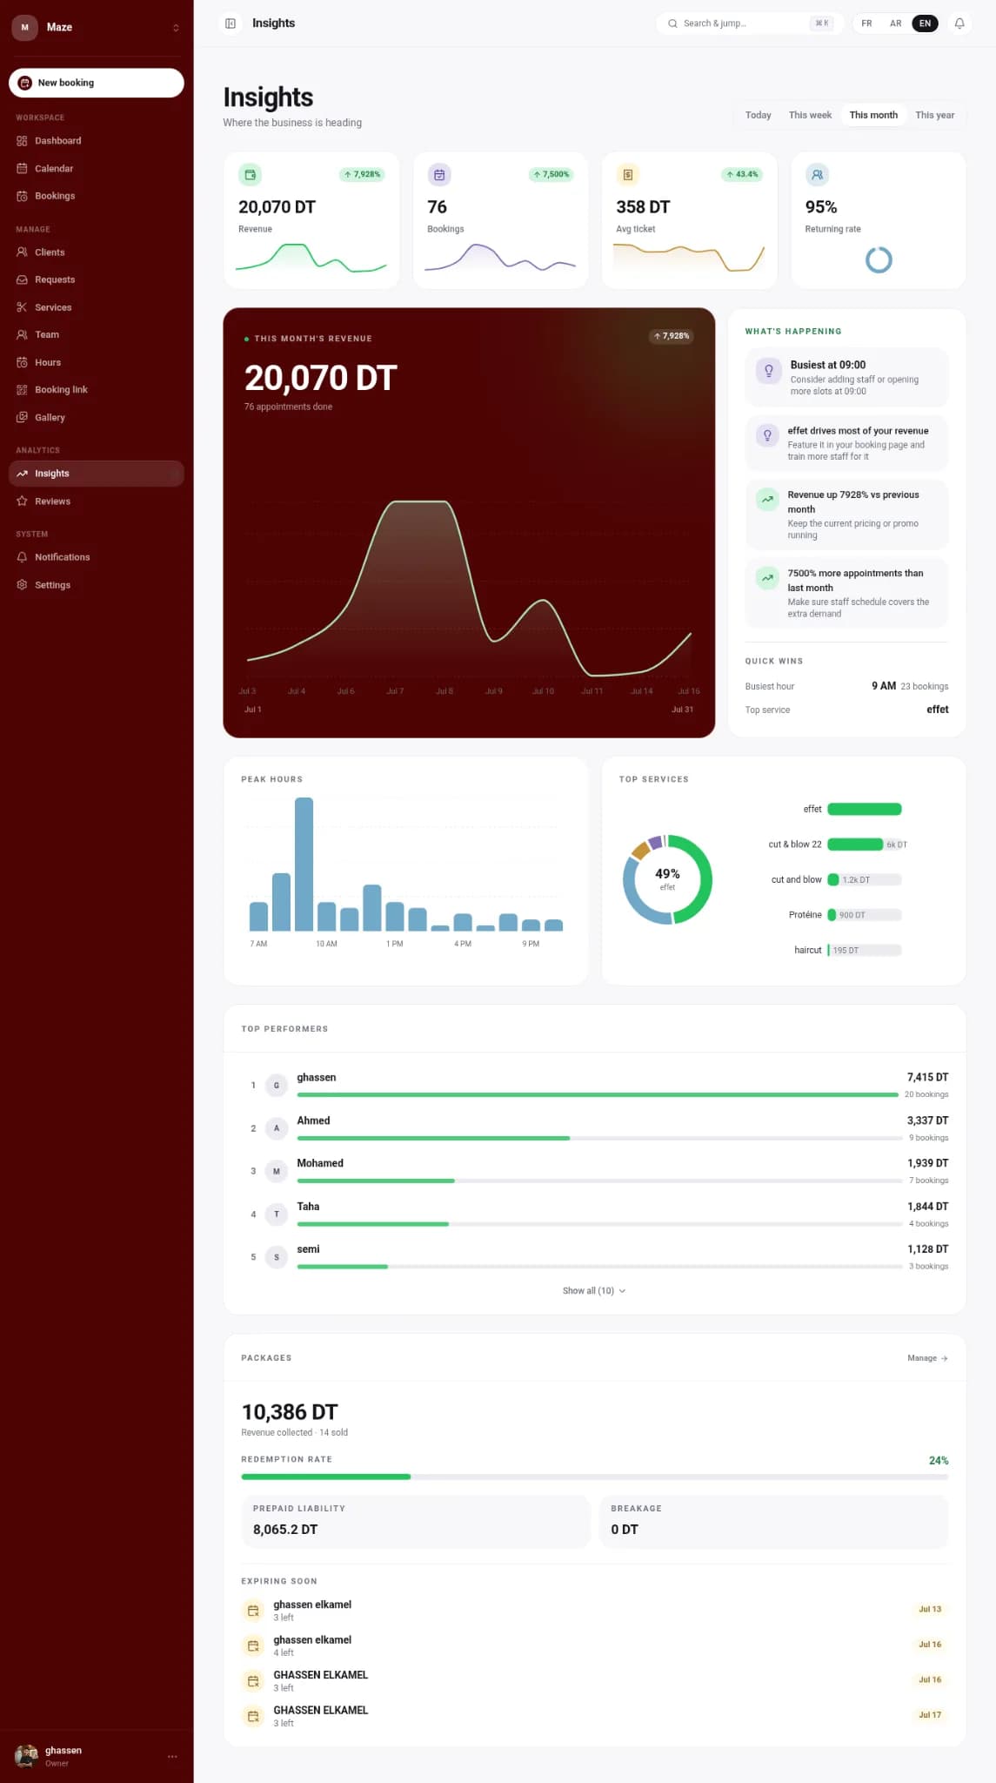Switch language to FR
This screenshot has height=1783, width=996.
click(866, 24)
